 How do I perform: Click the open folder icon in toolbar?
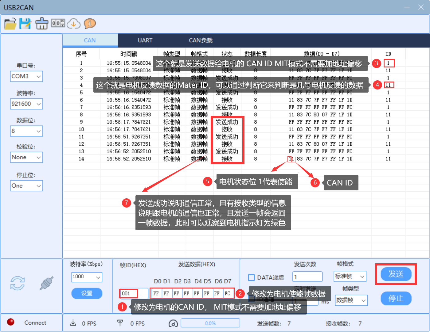[10, 24]
